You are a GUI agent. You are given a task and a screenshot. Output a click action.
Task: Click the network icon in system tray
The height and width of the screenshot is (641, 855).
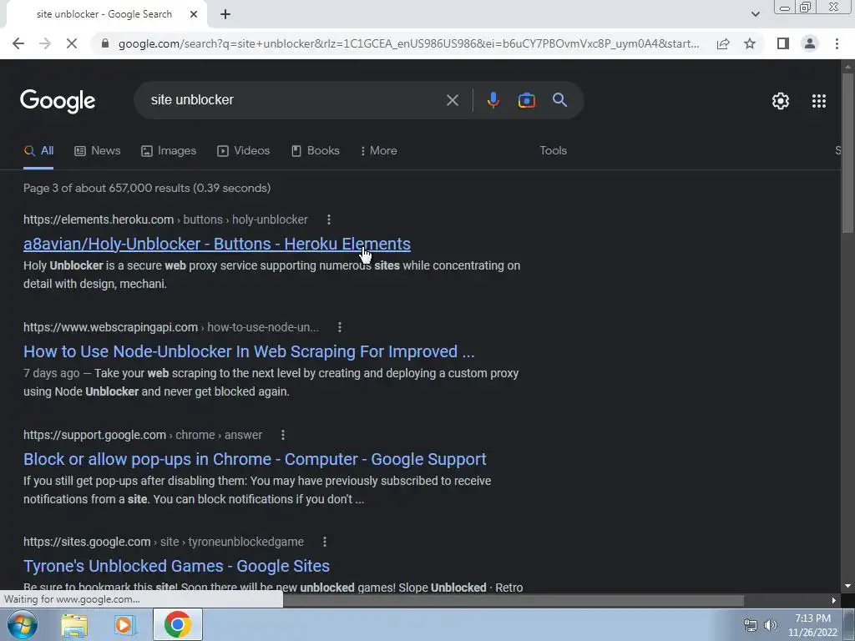751,625
